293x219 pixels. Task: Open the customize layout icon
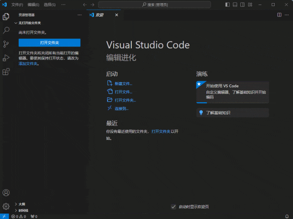tap(250, 5)
